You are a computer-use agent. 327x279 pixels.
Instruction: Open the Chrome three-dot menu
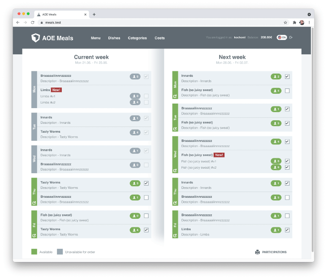pyautogui.click(x=309, y=22)
